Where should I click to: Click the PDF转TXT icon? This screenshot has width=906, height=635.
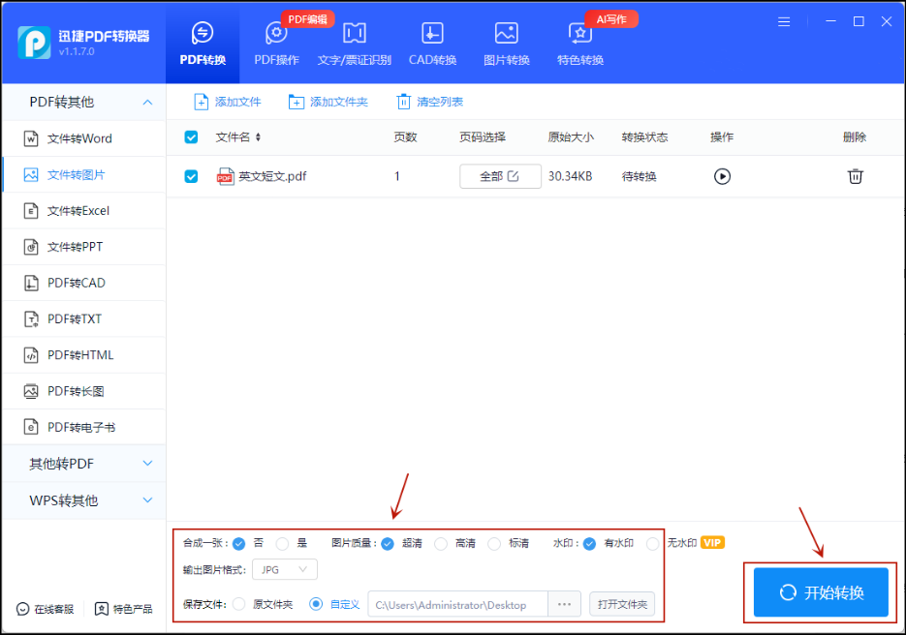(31, 319)
